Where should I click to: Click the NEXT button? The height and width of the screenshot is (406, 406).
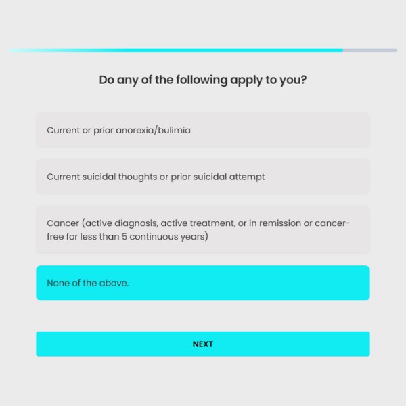click(x=203, y=344)
